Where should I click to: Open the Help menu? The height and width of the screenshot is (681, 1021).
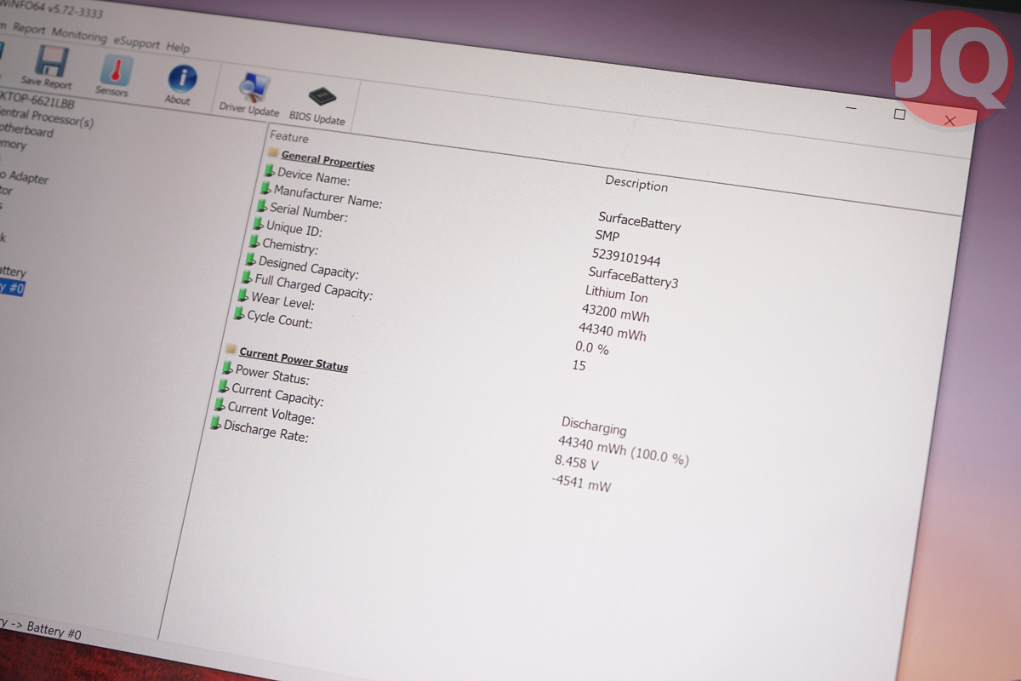(x=178, y=47)
